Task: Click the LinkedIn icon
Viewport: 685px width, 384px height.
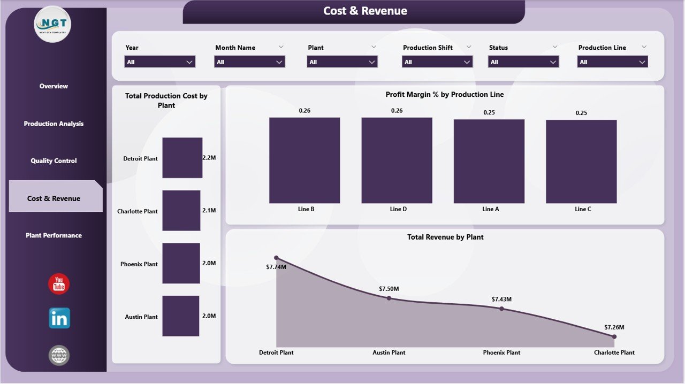Action: pos(58,318)
